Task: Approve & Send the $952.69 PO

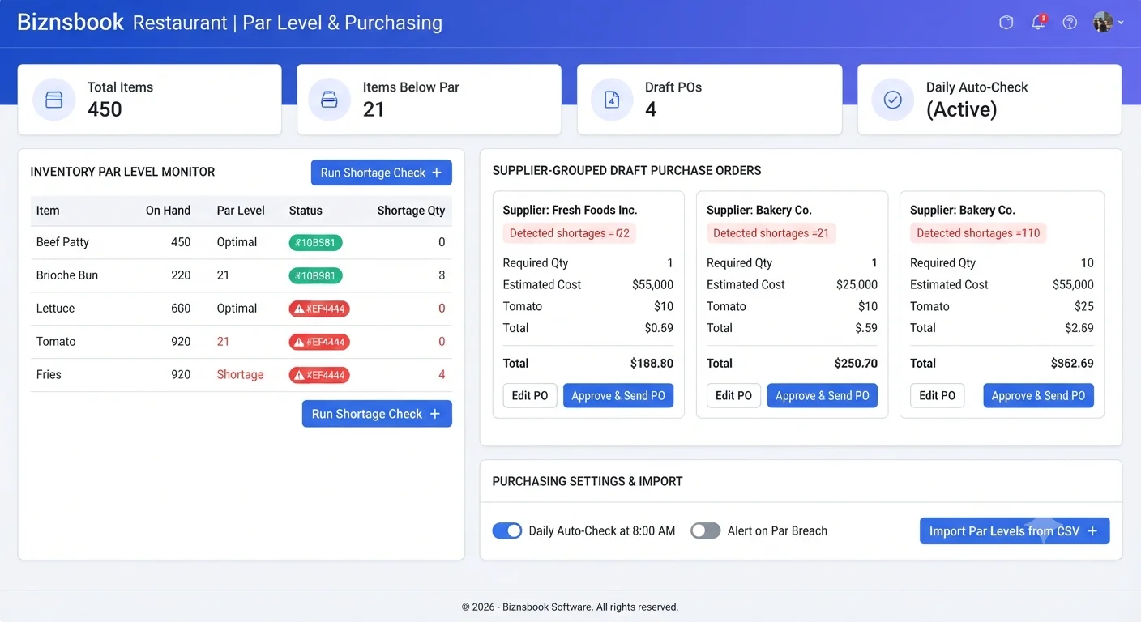Action: pos(1039,396)
